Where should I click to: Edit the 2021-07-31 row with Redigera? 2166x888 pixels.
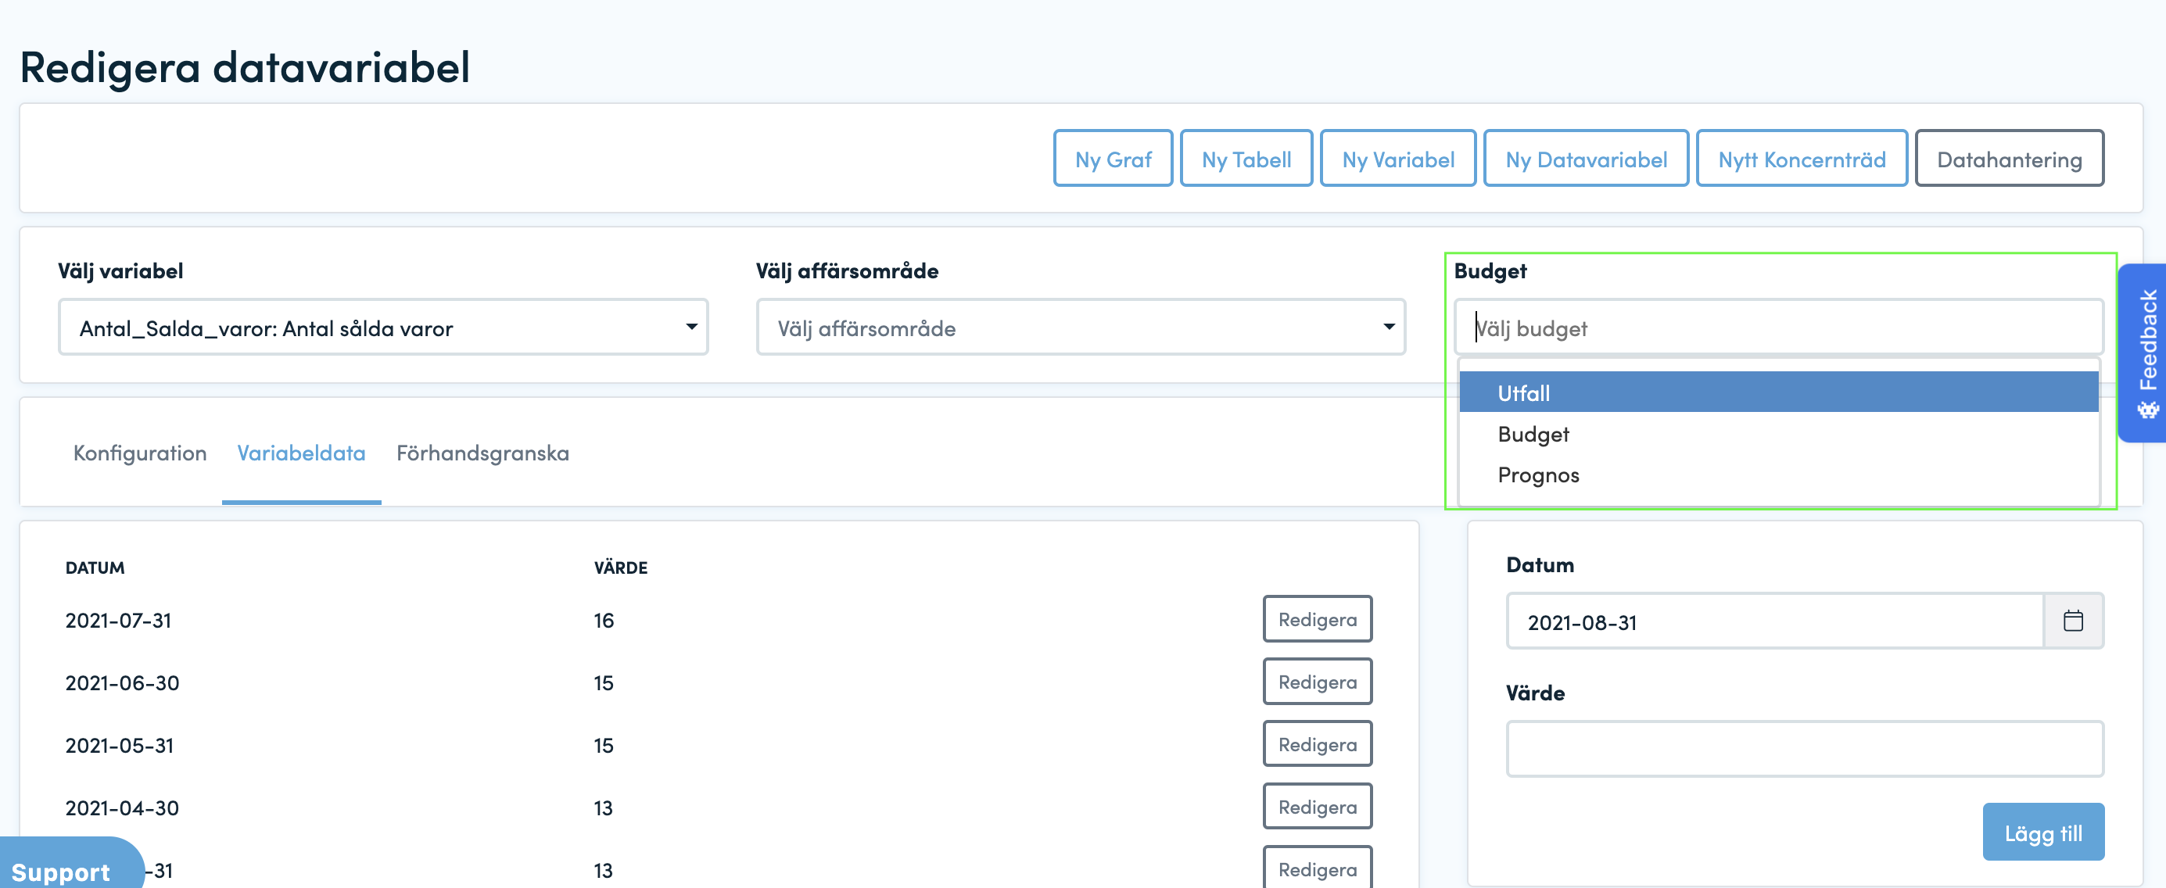[x=1317, y=619]
